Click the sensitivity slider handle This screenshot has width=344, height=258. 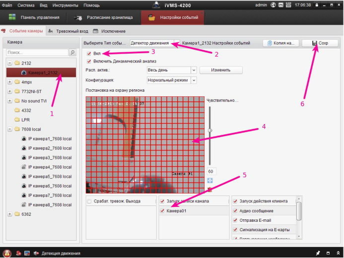click(210, 130)
